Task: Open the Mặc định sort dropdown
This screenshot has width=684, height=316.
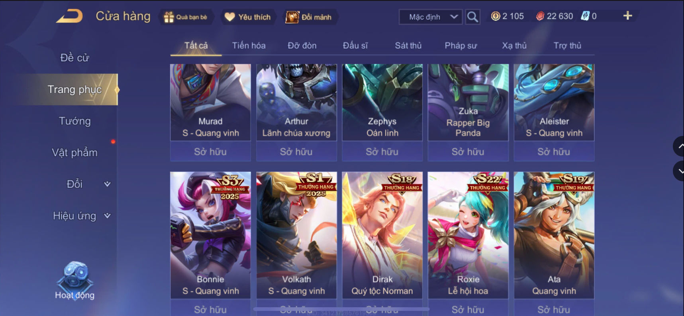Action: pos(431,17)
